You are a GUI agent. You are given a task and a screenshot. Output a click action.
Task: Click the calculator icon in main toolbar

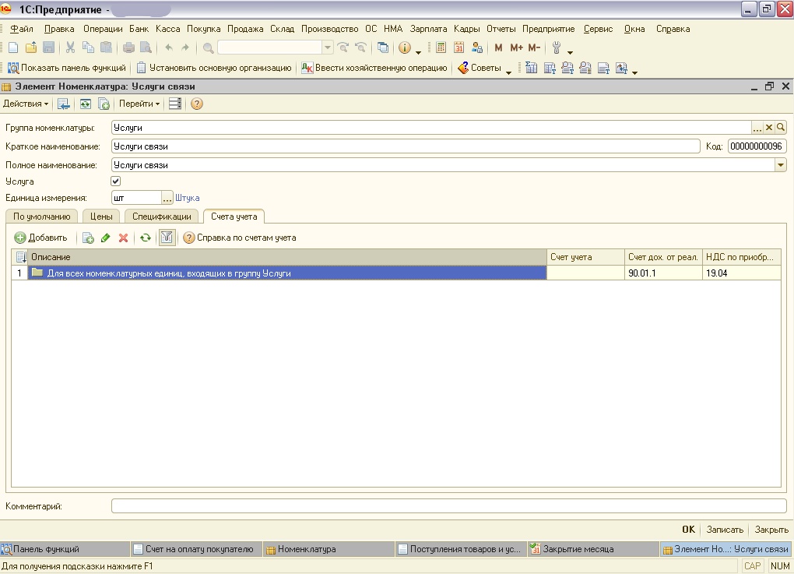pos(441,48)
